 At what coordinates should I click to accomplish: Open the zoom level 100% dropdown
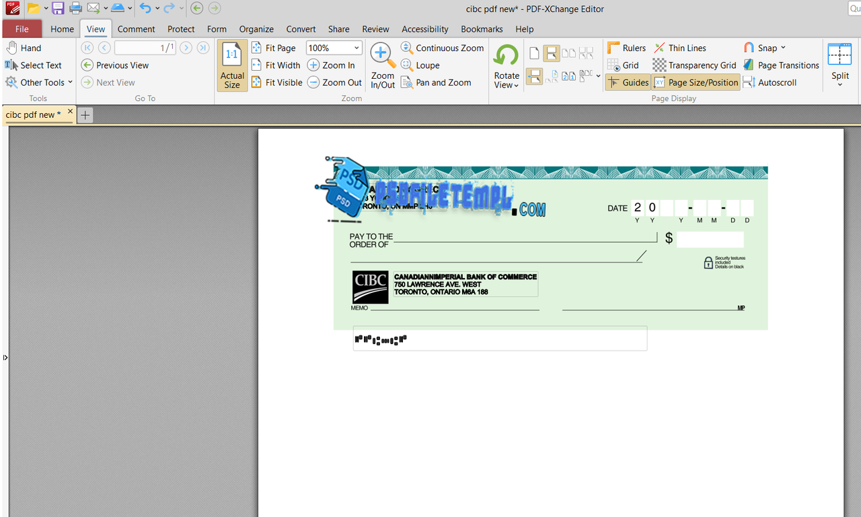coord(357,48)
